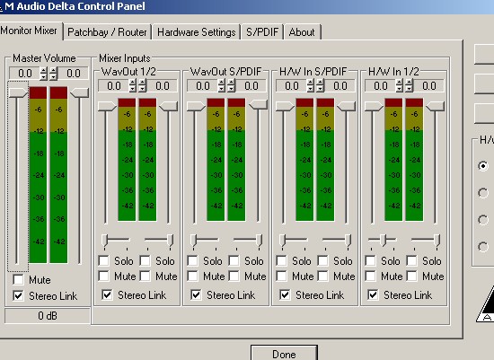494x360 pixels.
Task: Solo the right channel of H/W In 1/2
Action: [411, 260]
